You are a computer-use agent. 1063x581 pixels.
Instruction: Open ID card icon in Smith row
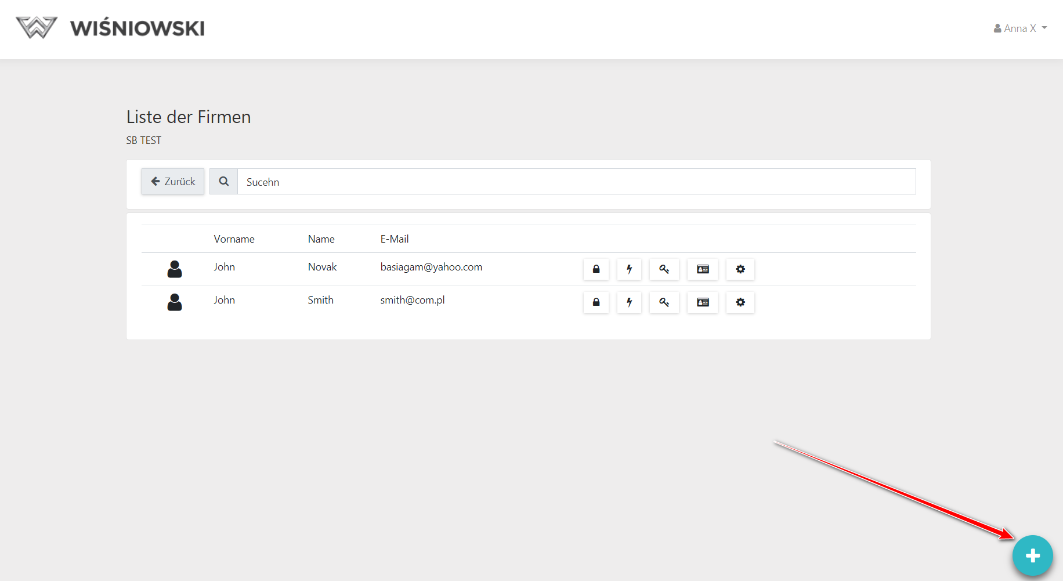click(x=703, y=302)
